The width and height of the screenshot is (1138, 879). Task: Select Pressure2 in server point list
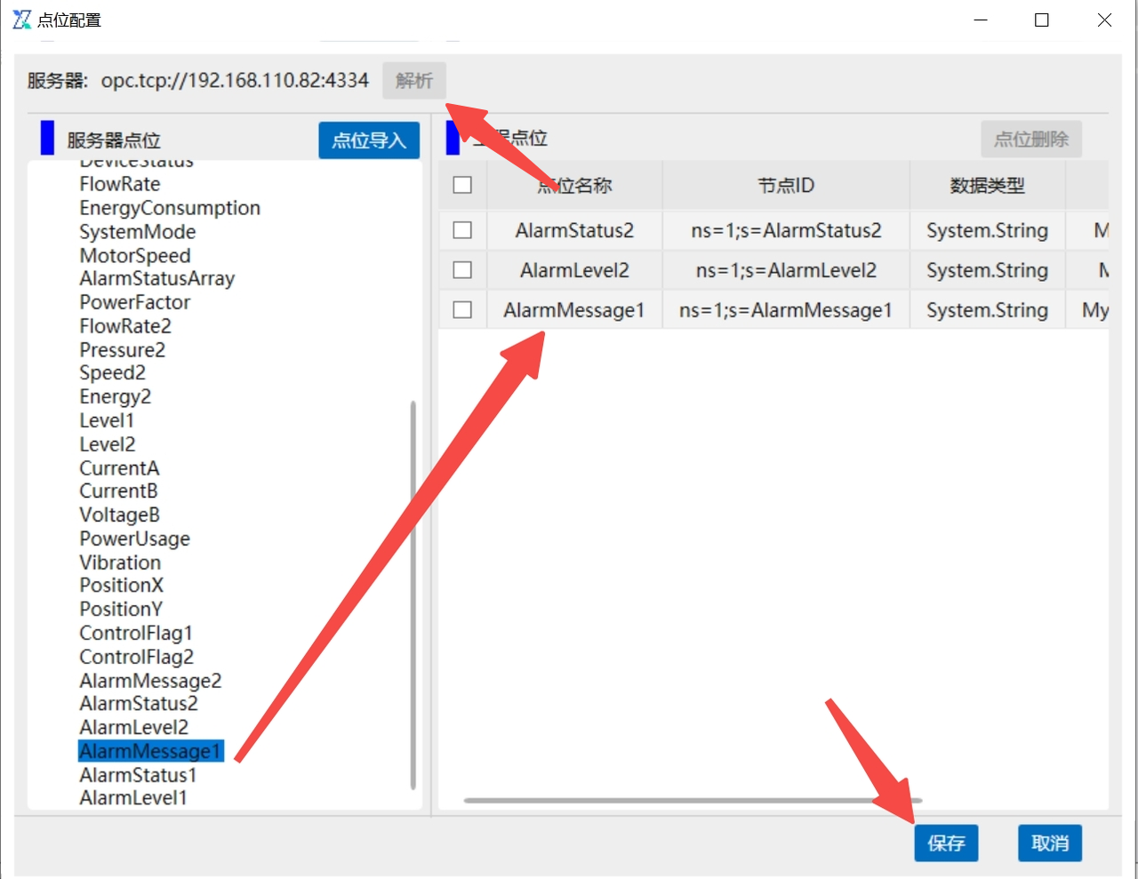[x=123, y=350]
